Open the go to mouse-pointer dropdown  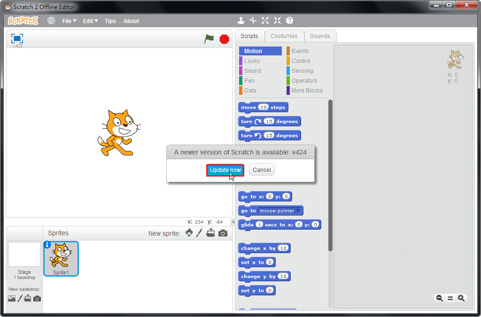(x=279, y=210)
